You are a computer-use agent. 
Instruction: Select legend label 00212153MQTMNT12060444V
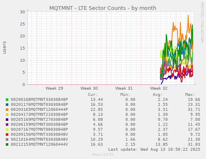click(x=39, y=144)
